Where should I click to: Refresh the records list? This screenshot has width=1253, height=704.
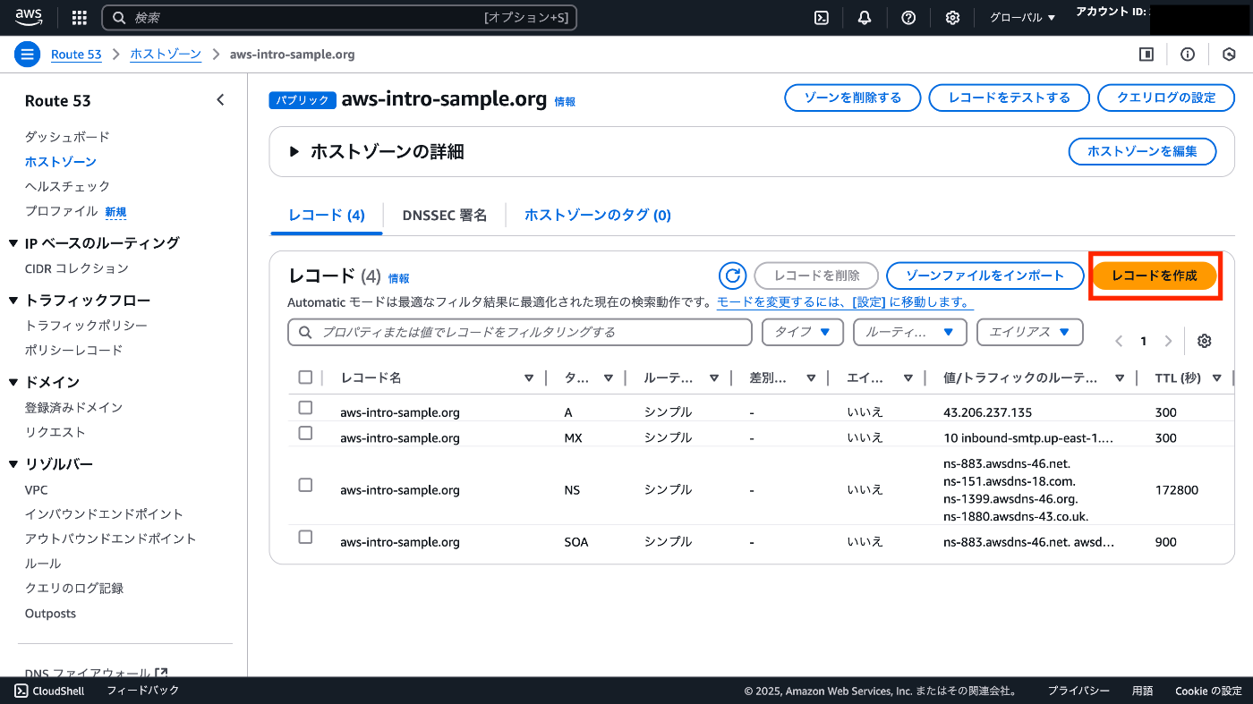(x=732, y=276)
